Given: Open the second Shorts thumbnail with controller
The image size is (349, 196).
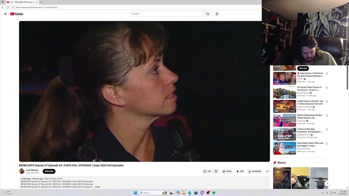Looking at the screenshot, I should (x=300, y=178).
